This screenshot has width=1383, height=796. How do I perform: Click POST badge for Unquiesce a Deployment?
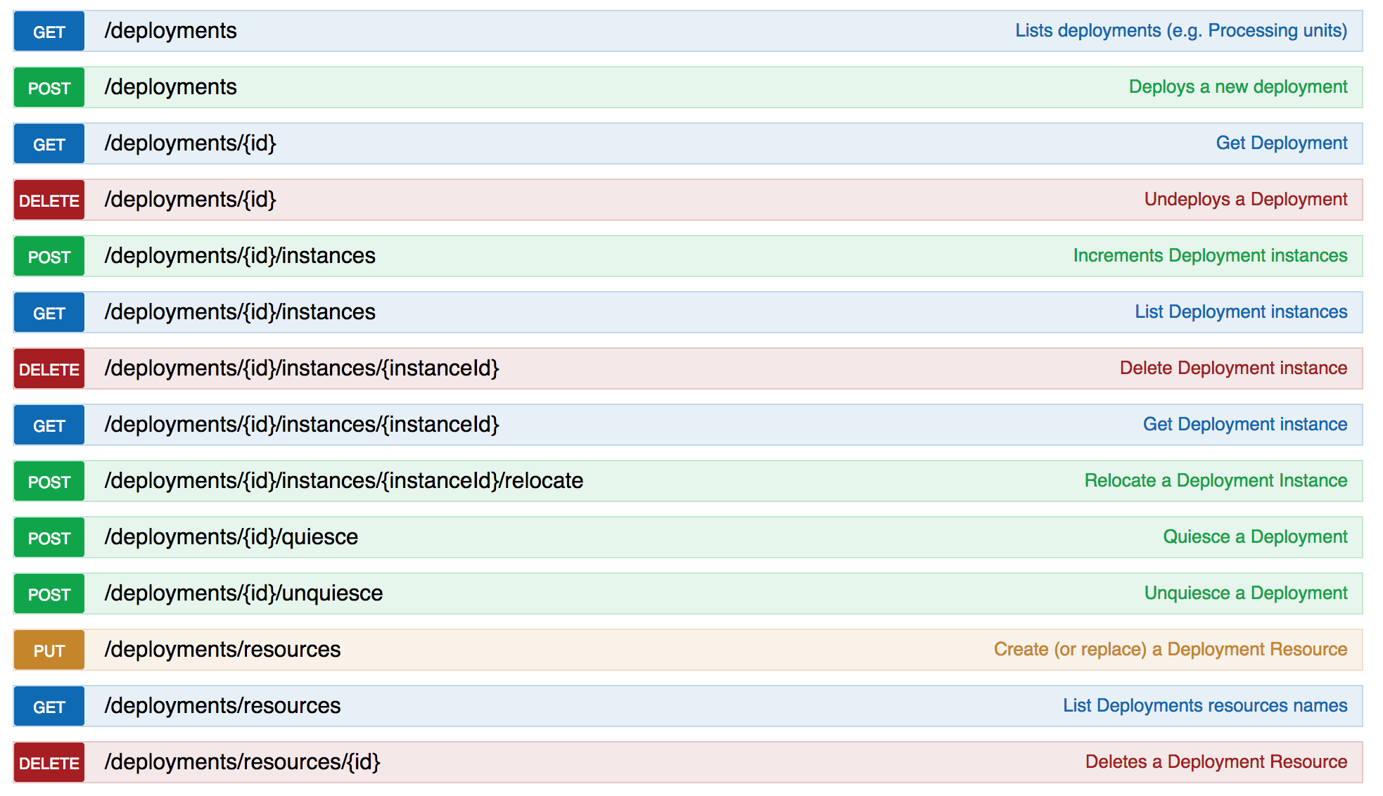pos(49,593)
